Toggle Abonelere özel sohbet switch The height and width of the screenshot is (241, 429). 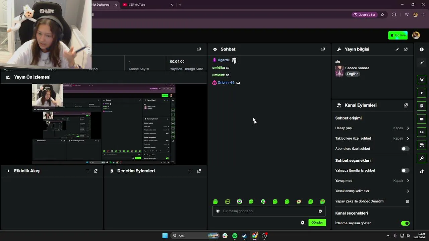[405, 149]
